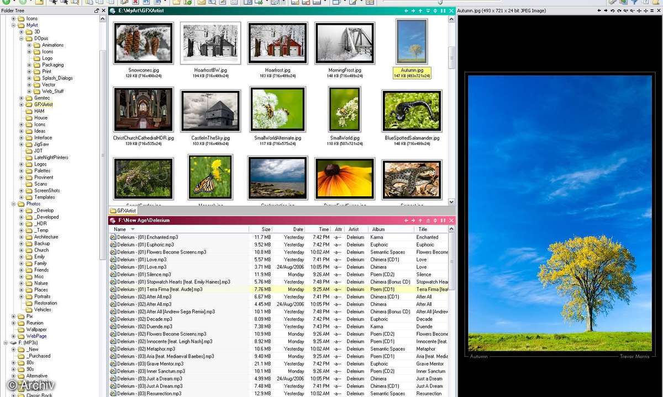Viewport: 663px width, 397px height.
Task: Collapse the Photos folder node
Action: (14, 203)
